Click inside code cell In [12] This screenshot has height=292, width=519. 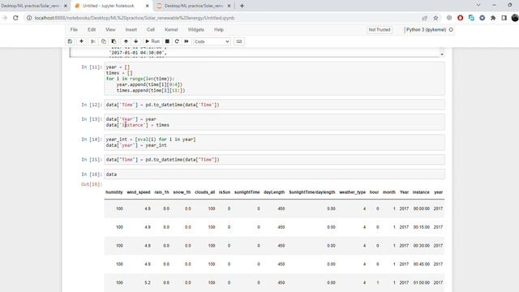tap(274, 105)
